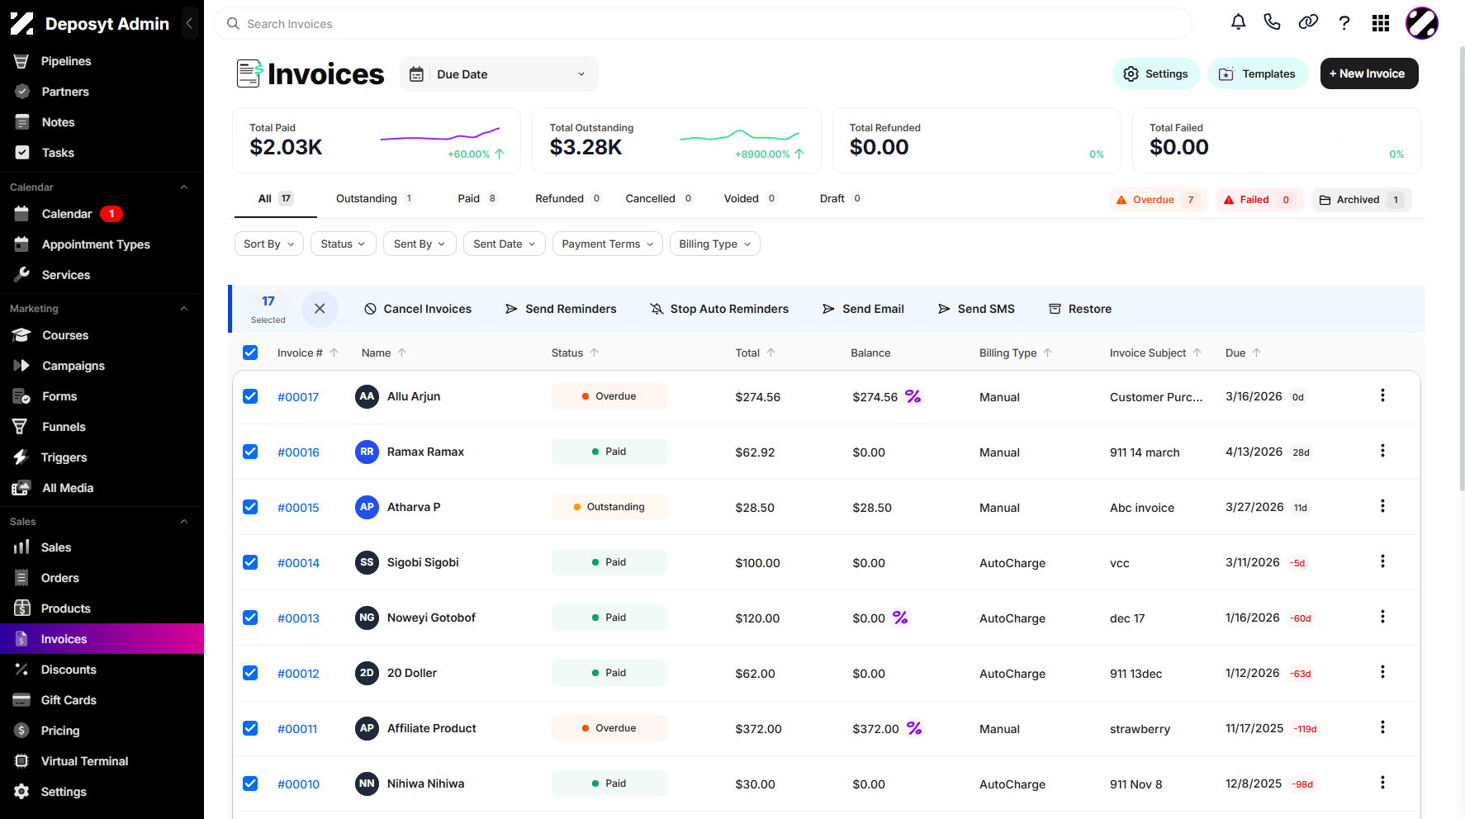Uncheck invoice #00013 checkbox

tap(250, 618)
